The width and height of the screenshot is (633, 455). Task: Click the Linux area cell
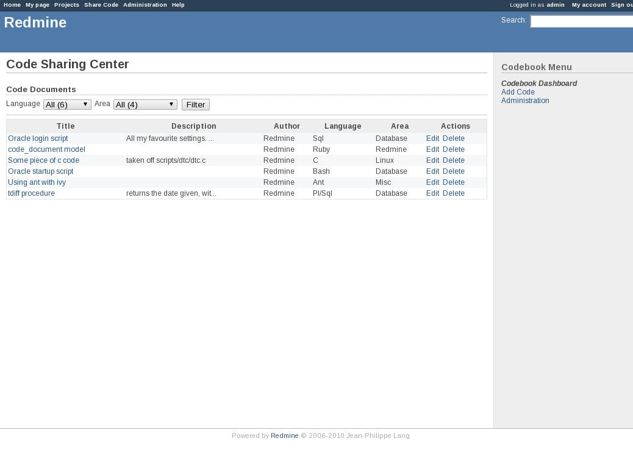click(x=385, y=160)
